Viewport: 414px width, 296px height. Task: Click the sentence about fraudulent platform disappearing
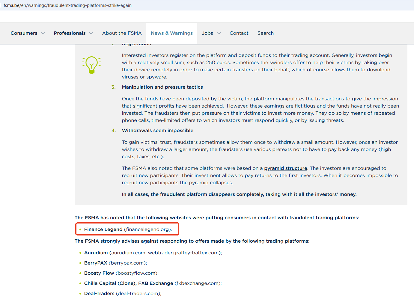[239, 194]
